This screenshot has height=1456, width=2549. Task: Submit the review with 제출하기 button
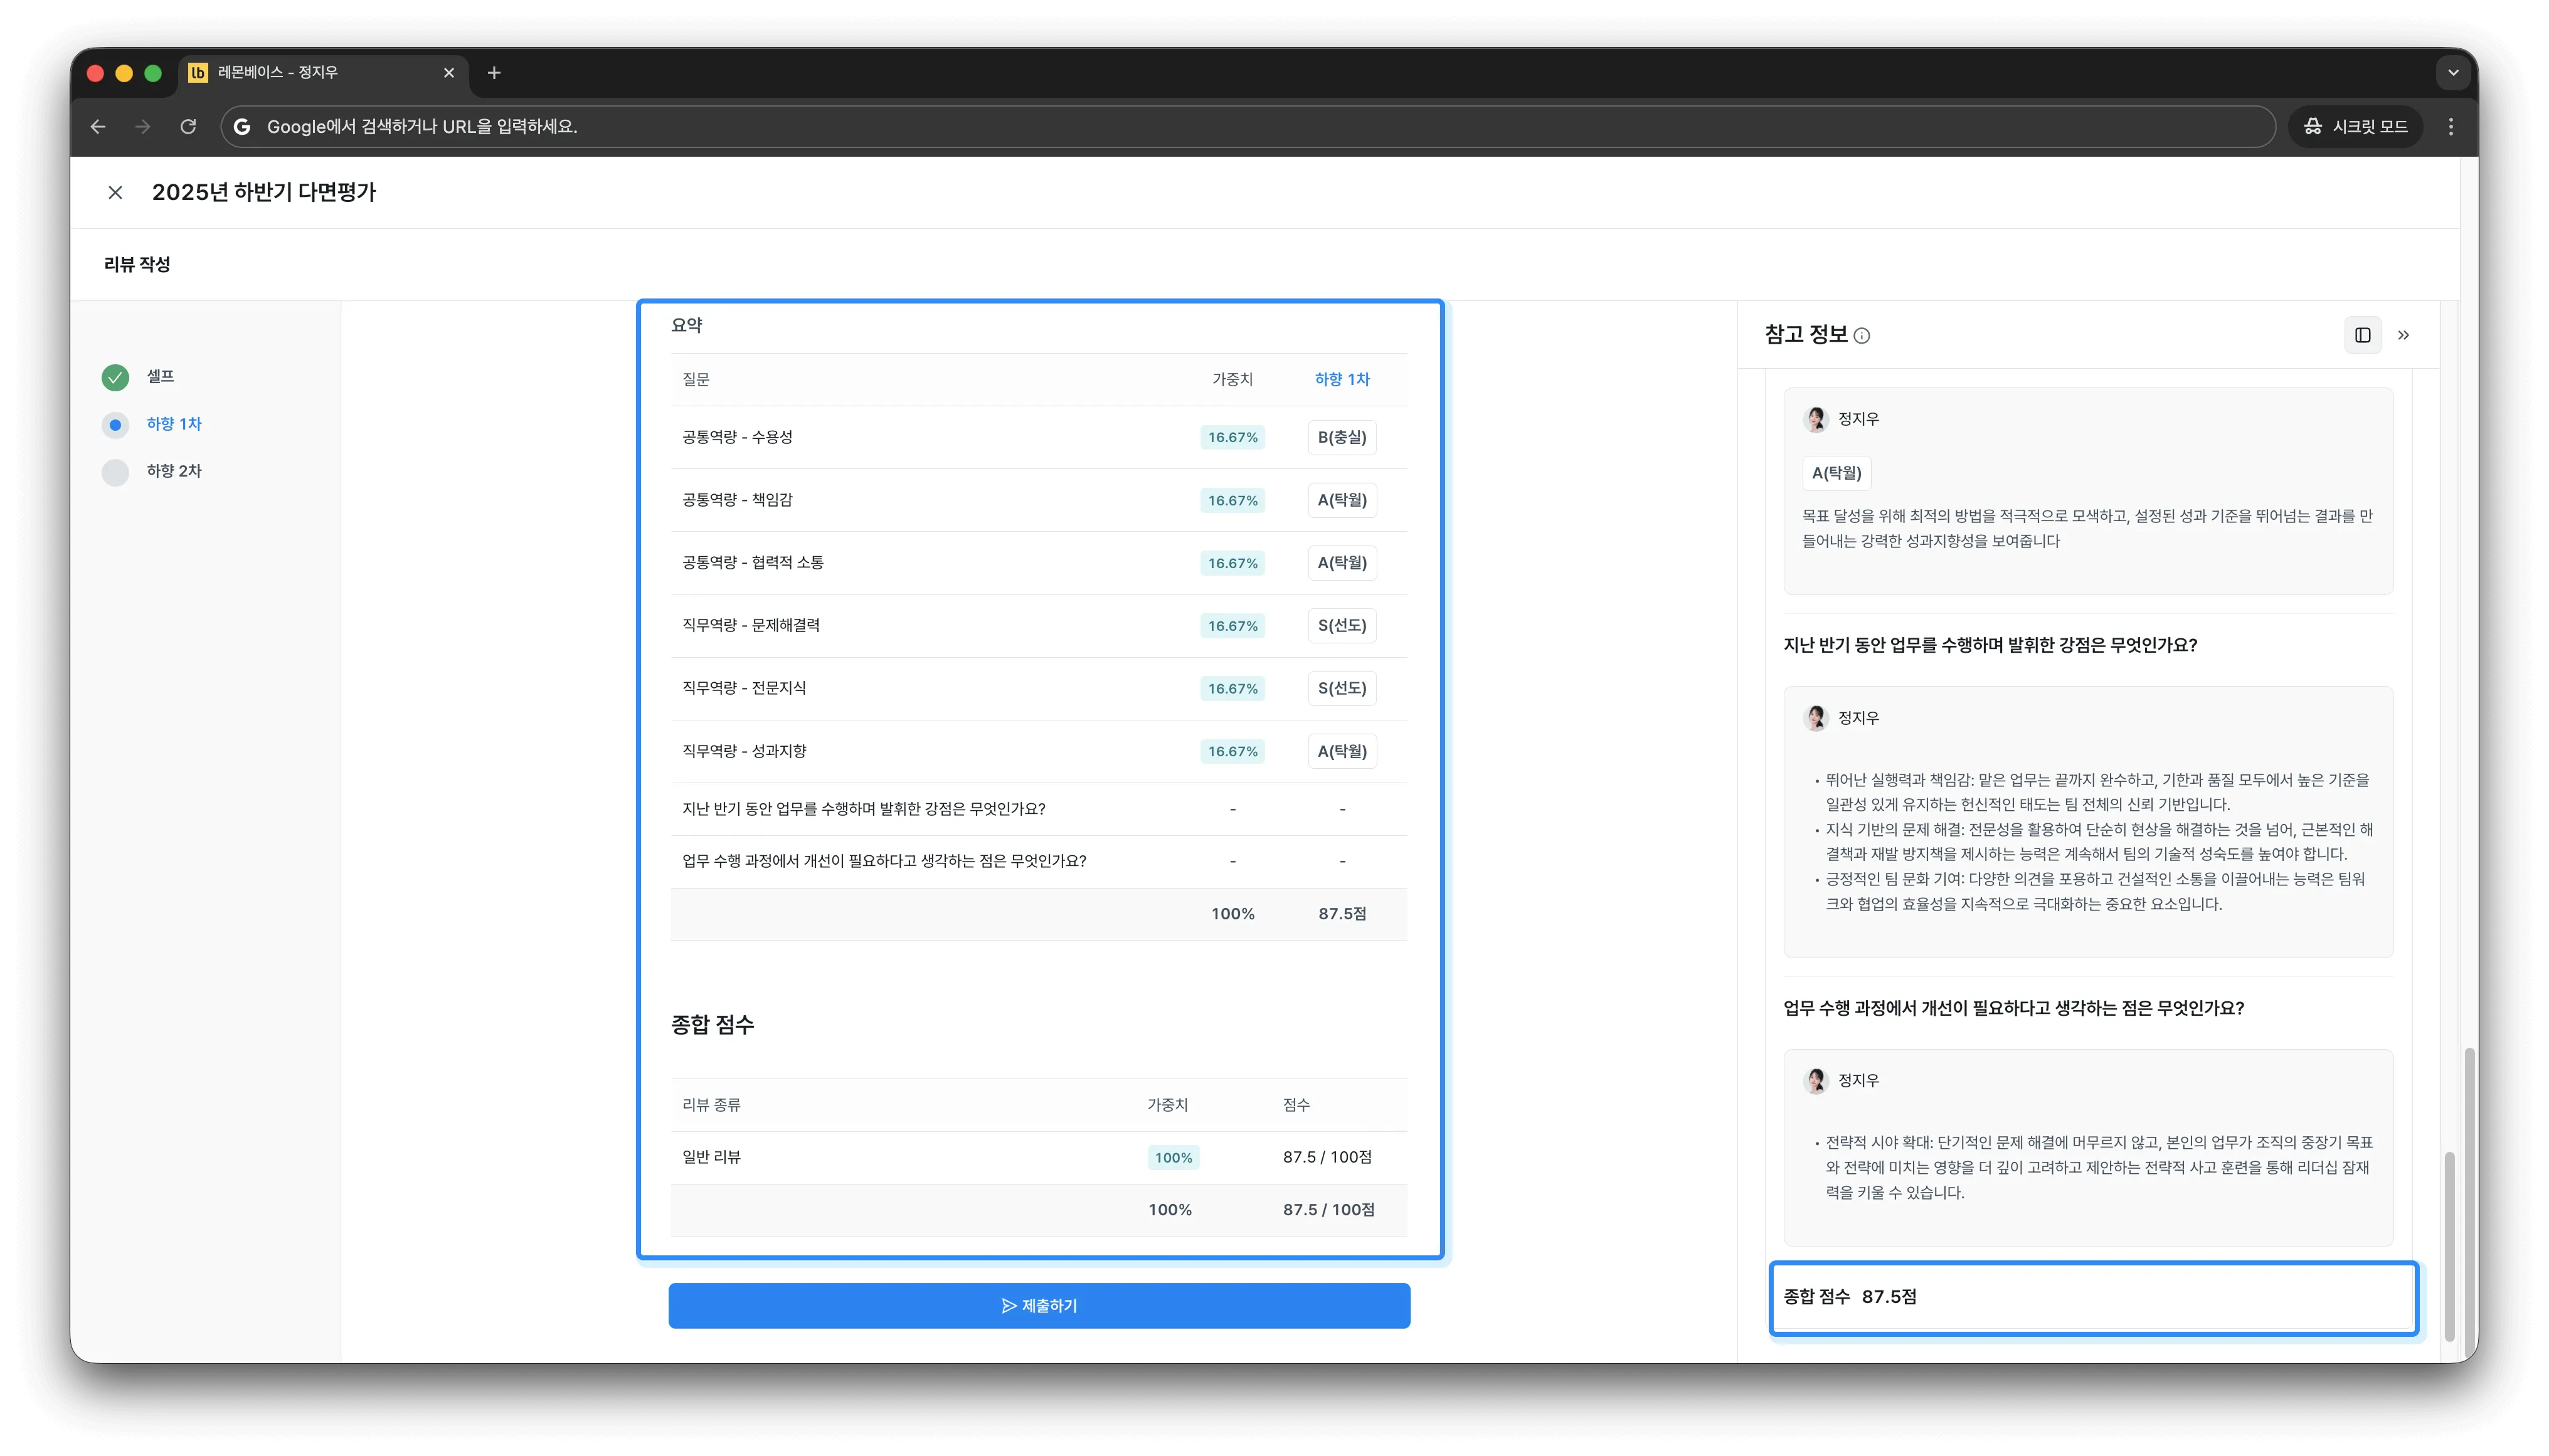pyautogui.click(x=1039, y=1305)
